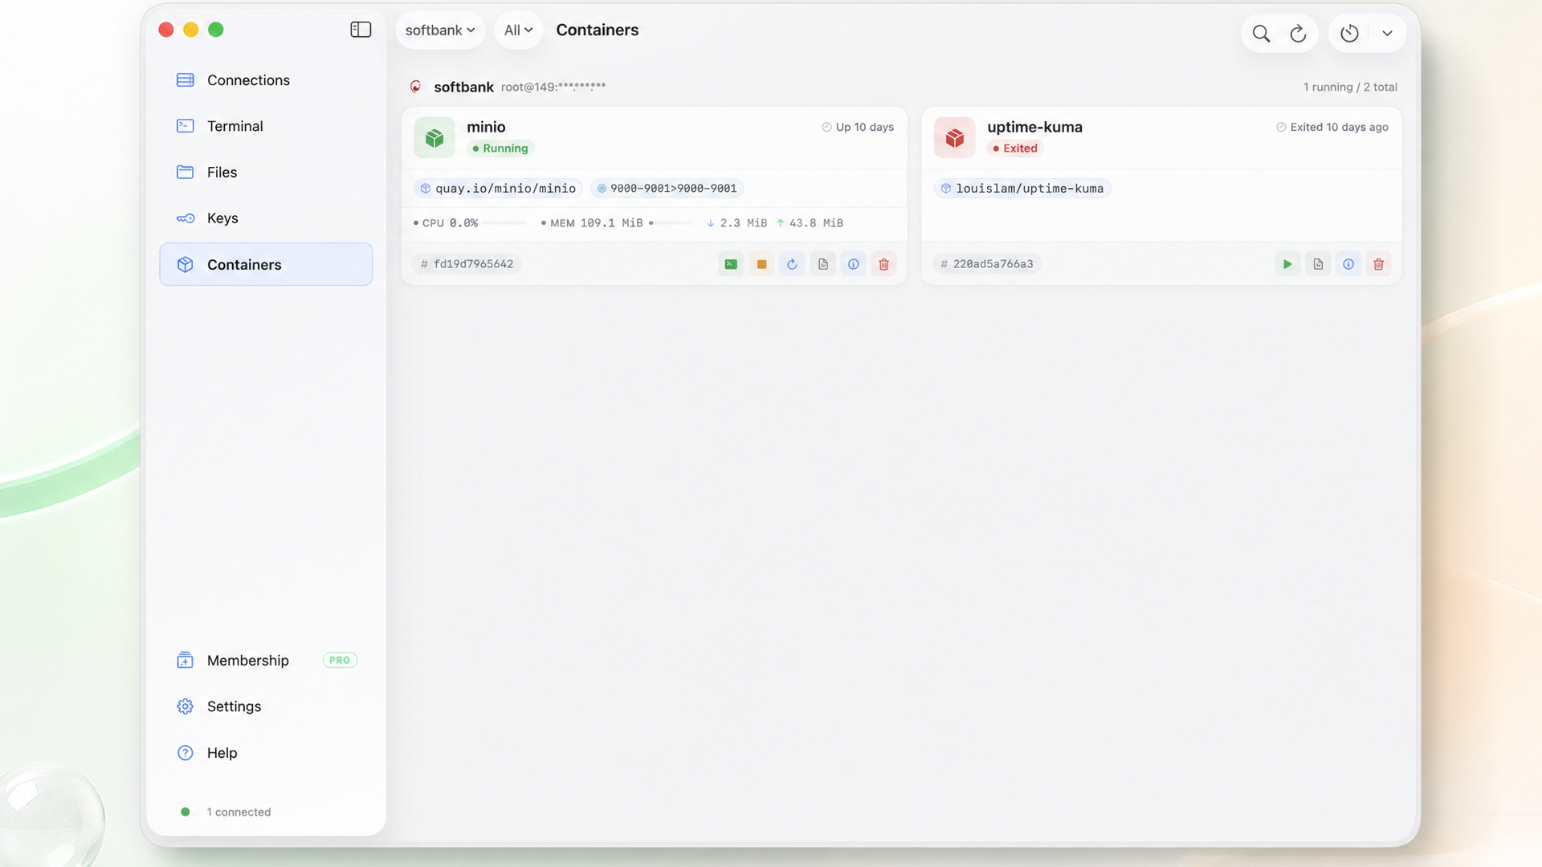Open the Terminal section
1542x867 pixels.
[x=266, y=126]
